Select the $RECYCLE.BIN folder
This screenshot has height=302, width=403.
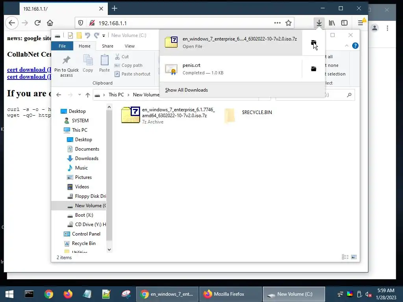coord(248,115)
